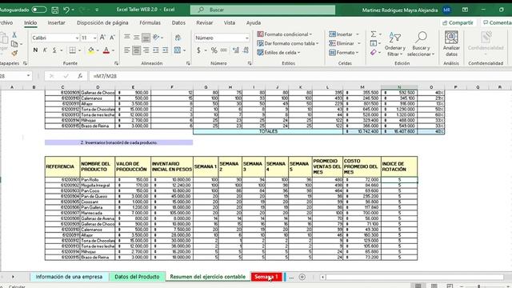Viewport: 512px width, 288px height.
Task: Open Dar formato como tabla menu
Action: (288, 43)
